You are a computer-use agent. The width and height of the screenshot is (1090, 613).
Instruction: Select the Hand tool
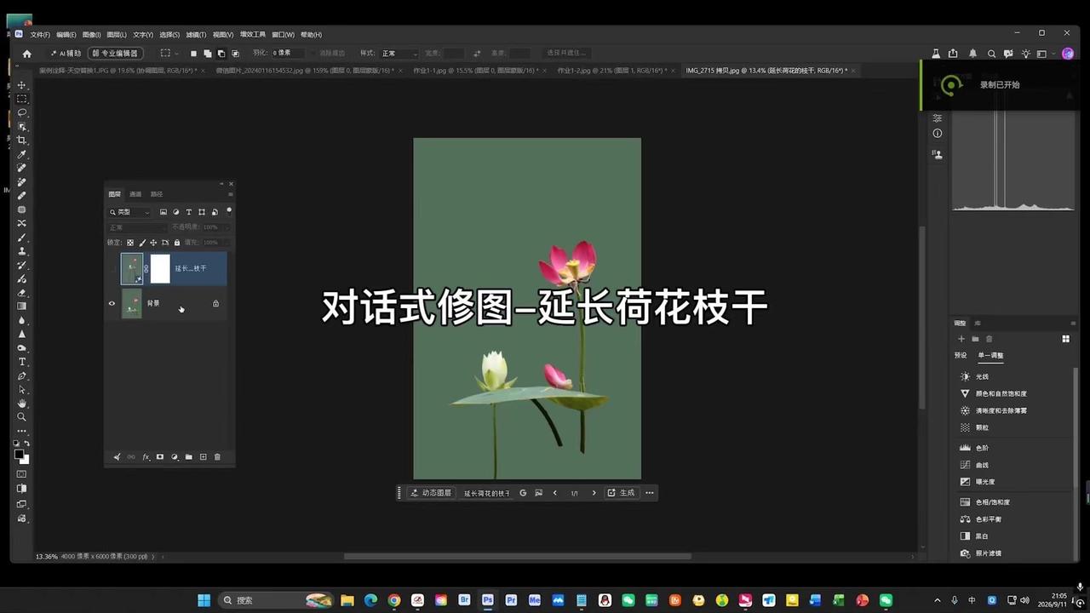coord(22,403)
